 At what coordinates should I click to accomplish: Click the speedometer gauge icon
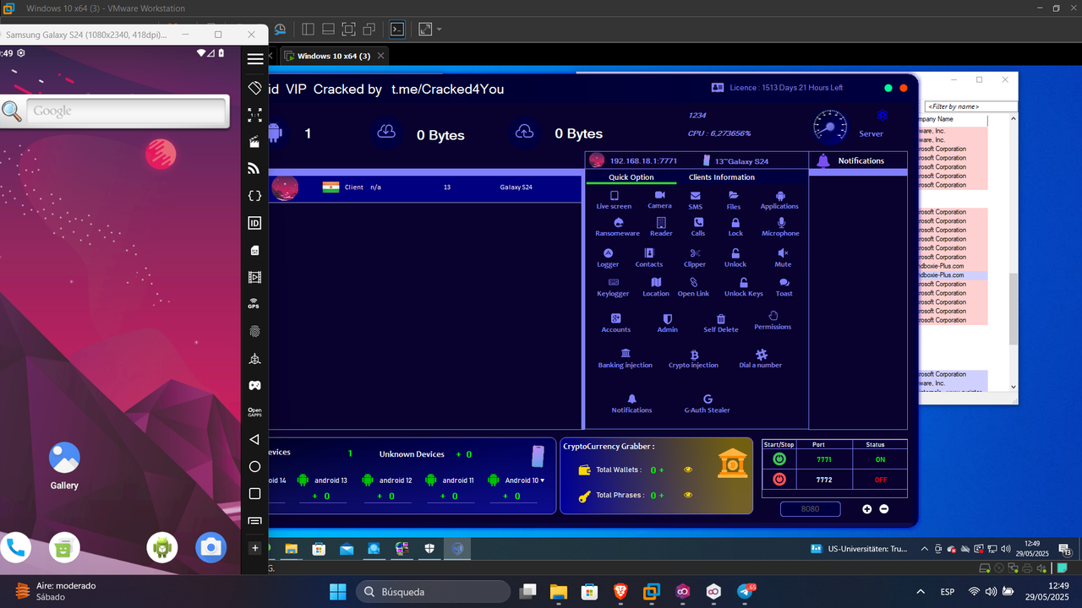(830, 125)
